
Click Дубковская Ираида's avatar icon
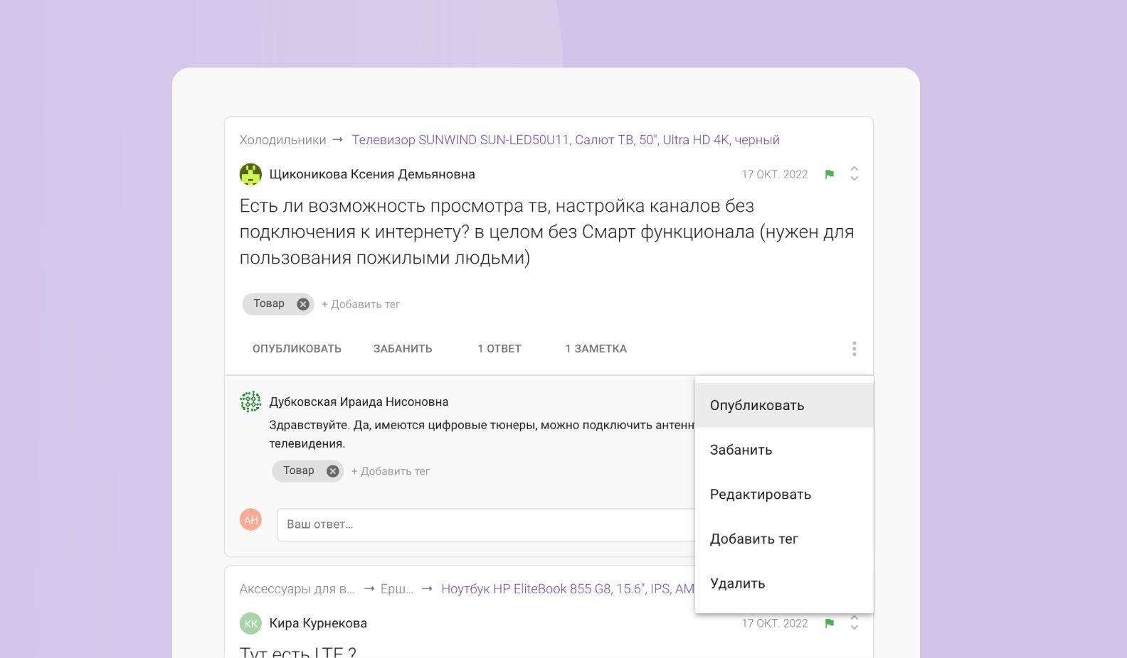(250, 402)
